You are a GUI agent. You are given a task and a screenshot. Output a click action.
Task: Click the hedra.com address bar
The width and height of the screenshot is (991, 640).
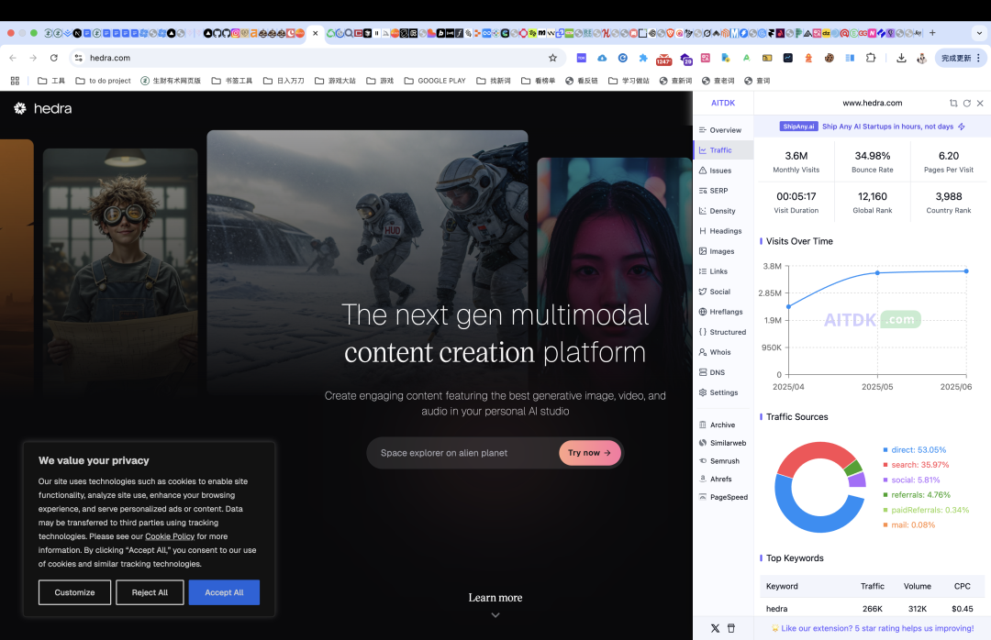coord(316,58)
